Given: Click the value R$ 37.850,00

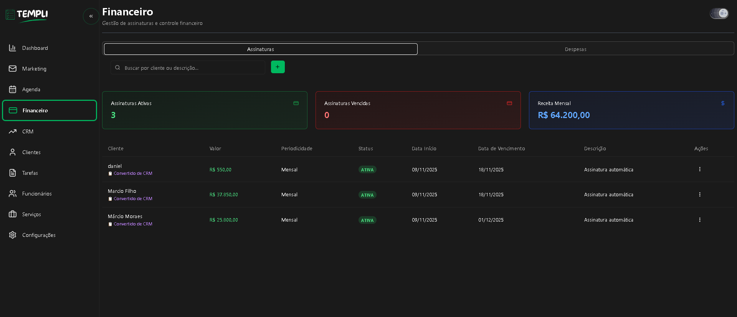Looking at the screenshot, I should pyautogui.click(x=224, y=195).
